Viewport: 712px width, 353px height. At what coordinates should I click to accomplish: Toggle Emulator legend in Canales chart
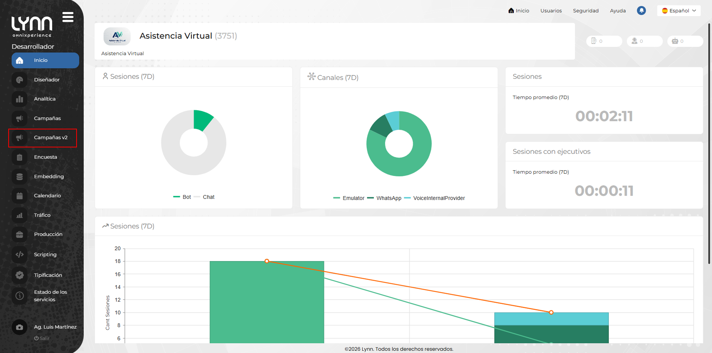pos(349,198)
